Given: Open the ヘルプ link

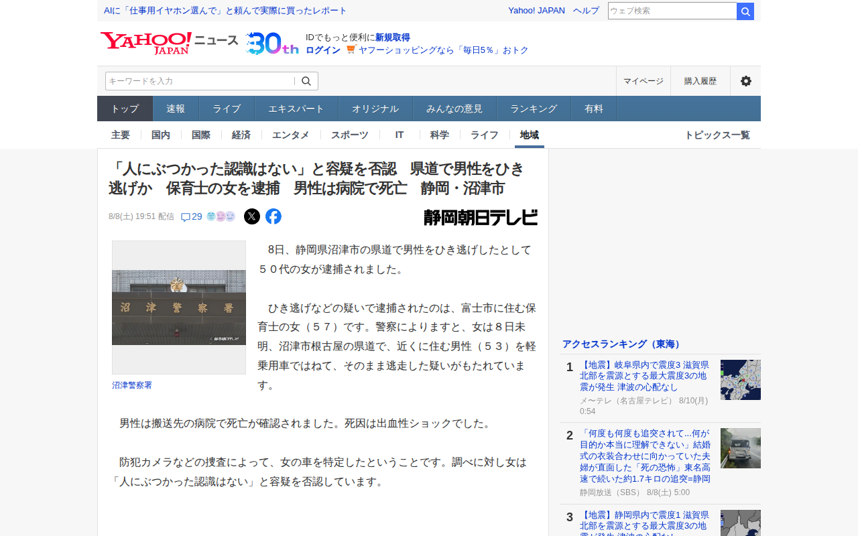Looking at the screenshot, I should click(x=587, y=11).
